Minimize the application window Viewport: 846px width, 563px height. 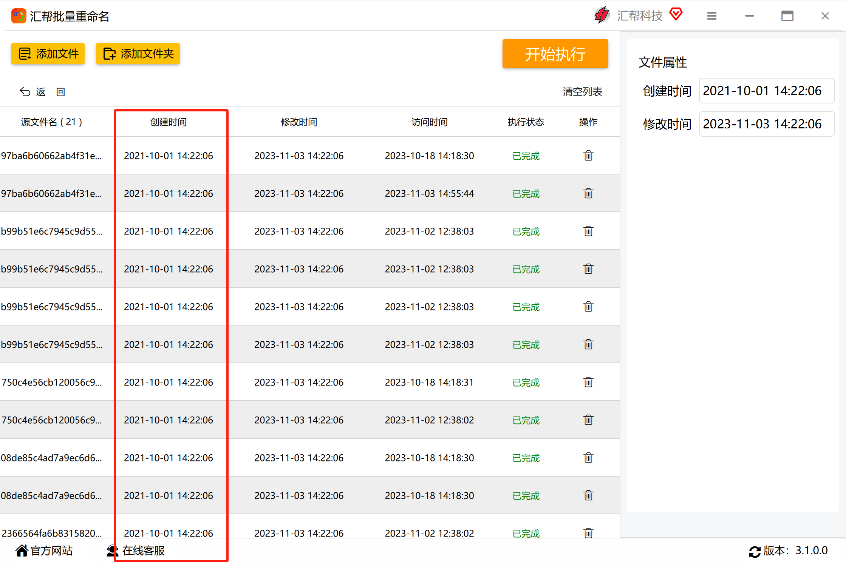tap(750, 16)
